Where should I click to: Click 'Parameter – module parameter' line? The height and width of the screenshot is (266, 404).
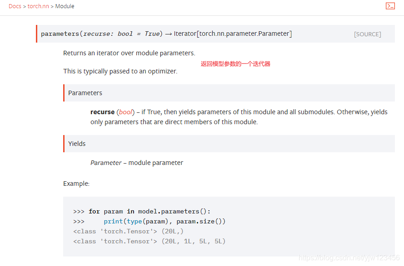click(136, 163)
